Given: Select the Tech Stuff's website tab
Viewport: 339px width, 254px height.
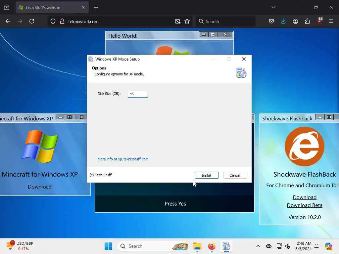Looking at the screenshot, I should pyautogui.click(x=52, y=8).
